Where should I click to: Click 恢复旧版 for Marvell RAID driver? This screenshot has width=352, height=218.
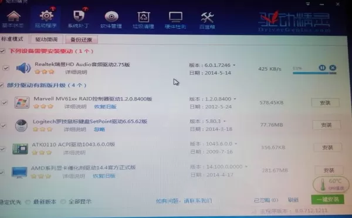tap(105, 106)
